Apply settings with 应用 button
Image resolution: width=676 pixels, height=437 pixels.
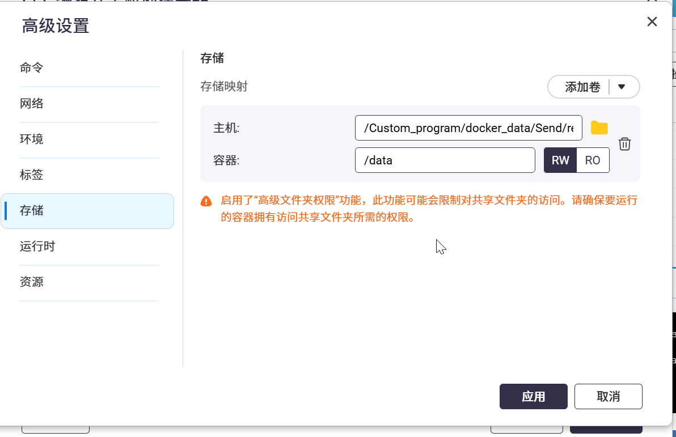pyautogui.click(x=533, y=397)
